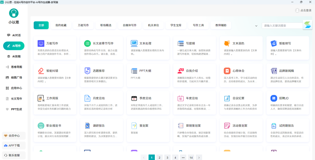The image size is (315, 160).
Task: Open the 会议纪要 edit icon
Action: pos(227,98)
